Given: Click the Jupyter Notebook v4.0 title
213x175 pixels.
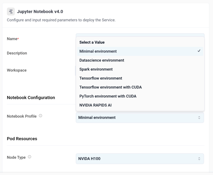Looking at the screenshot, I should [40, 11].
